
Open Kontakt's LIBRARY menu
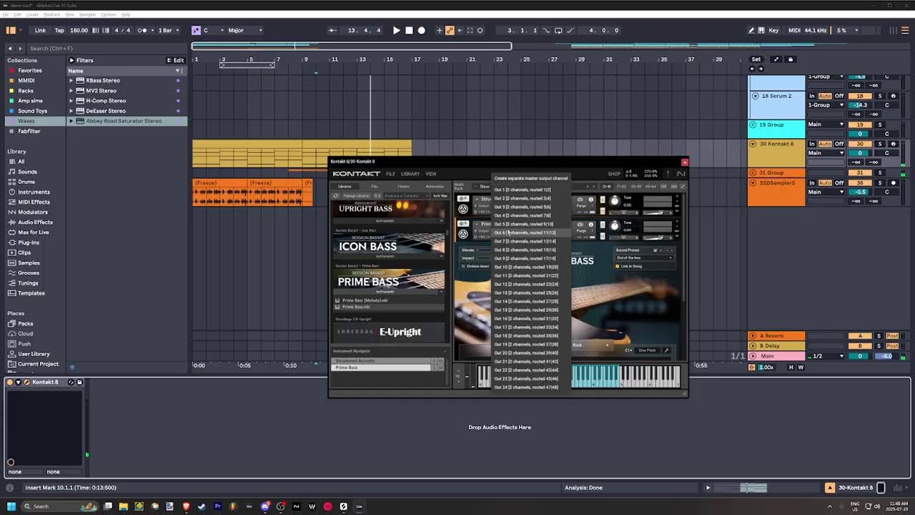(x=410, y=174)
